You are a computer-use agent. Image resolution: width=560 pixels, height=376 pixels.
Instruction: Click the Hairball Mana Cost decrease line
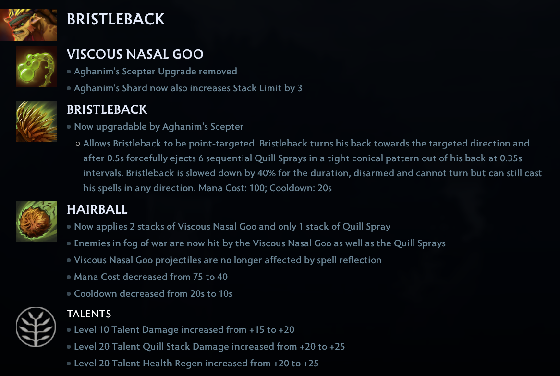150,277
